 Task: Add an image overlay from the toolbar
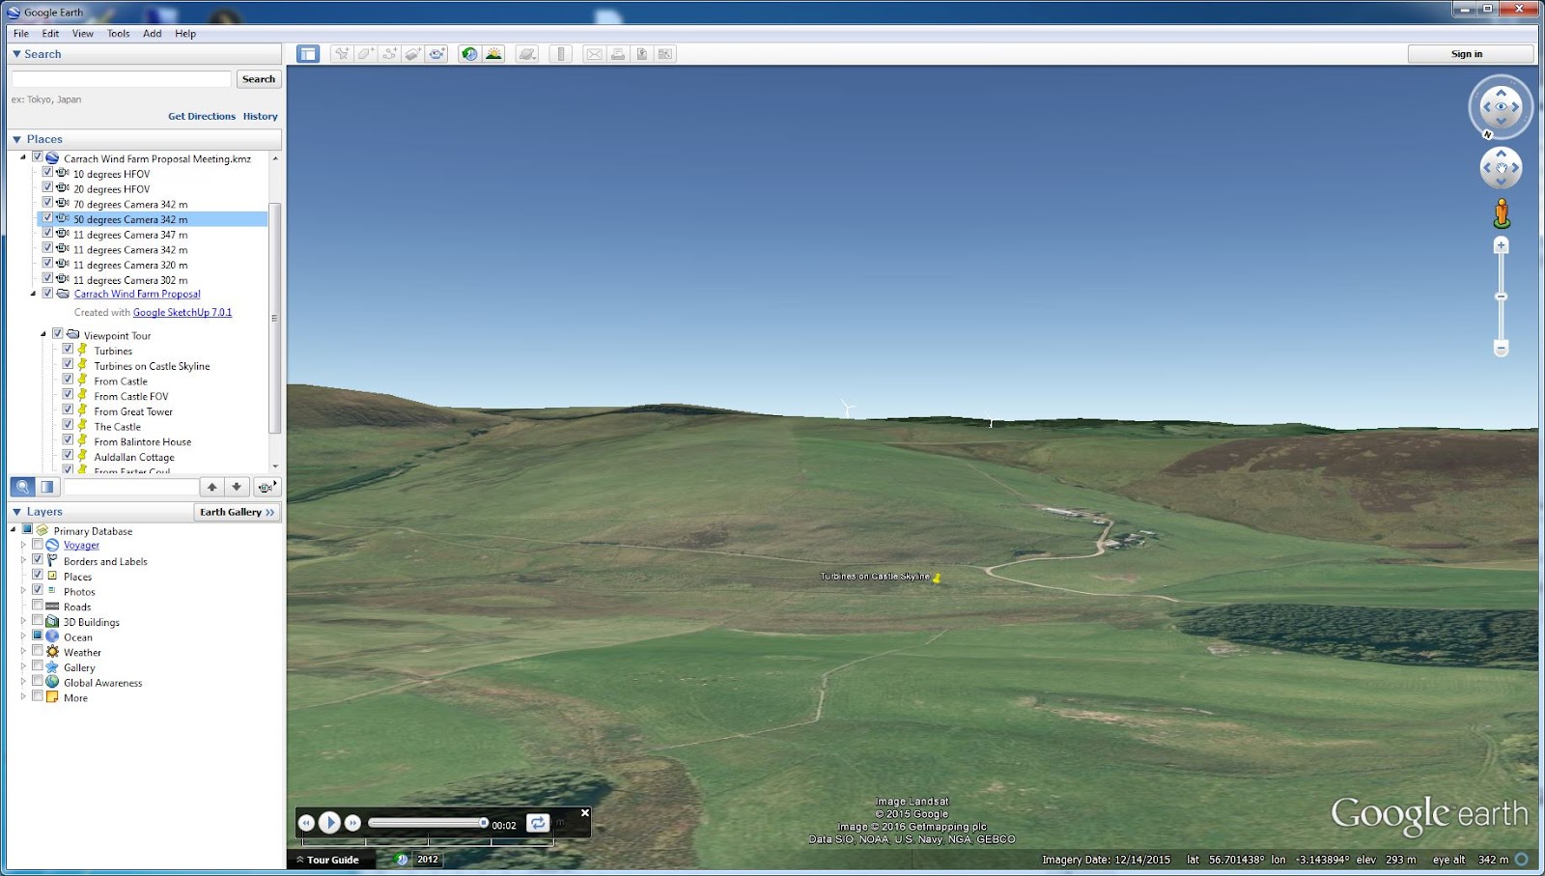pos(413,54)
